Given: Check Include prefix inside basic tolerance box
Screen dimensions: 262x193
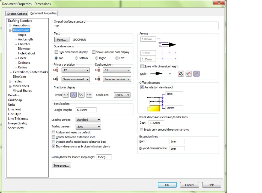Looking at the screenshot, I should (x=53, y=142).
